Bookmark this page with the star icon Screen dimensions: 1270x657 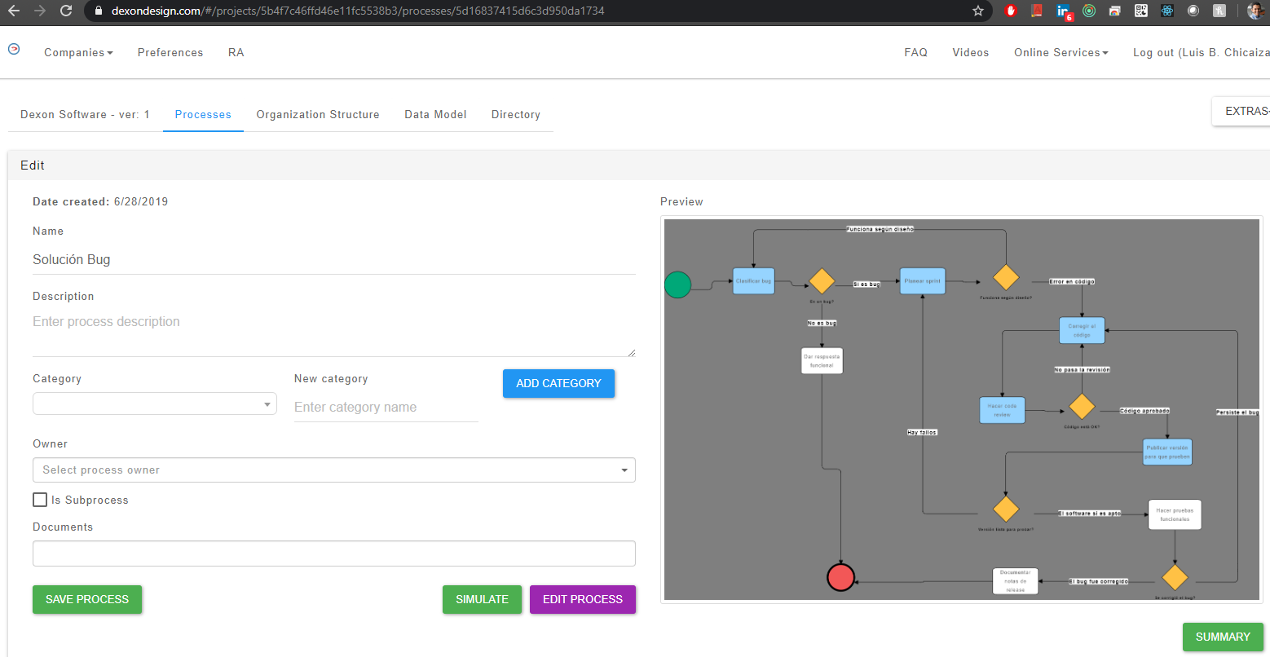[x=978, y=11]
